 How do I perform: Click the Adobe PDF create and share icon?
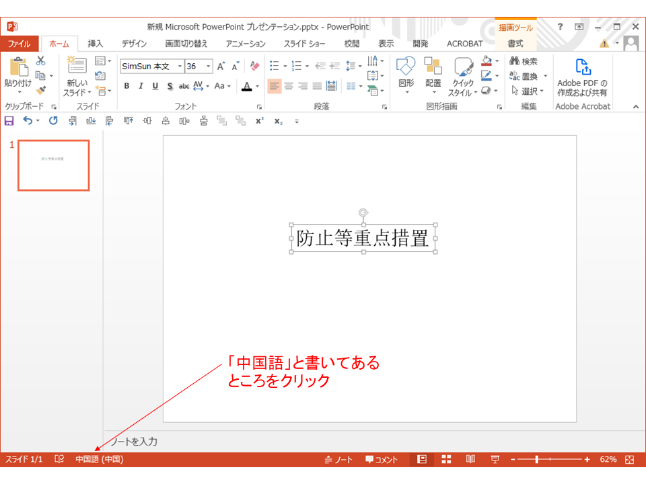click(582, 67)
